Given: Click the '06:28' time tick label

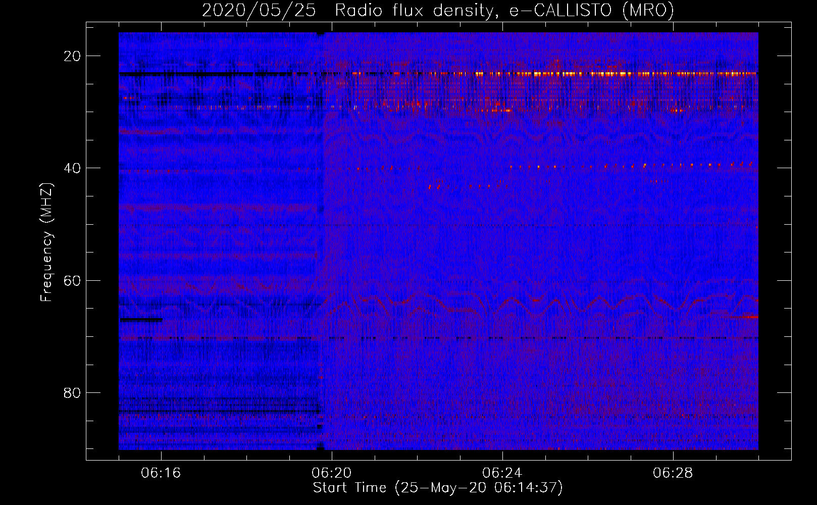Looking at the screenshot, I should coord(673,473).
